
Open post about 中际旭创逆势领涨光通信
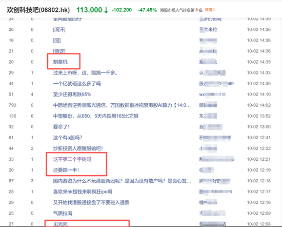click(x=122, y=105)
